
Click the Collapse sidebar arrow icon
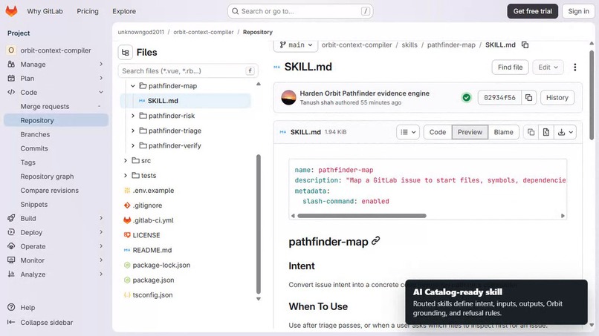[11, 322]
